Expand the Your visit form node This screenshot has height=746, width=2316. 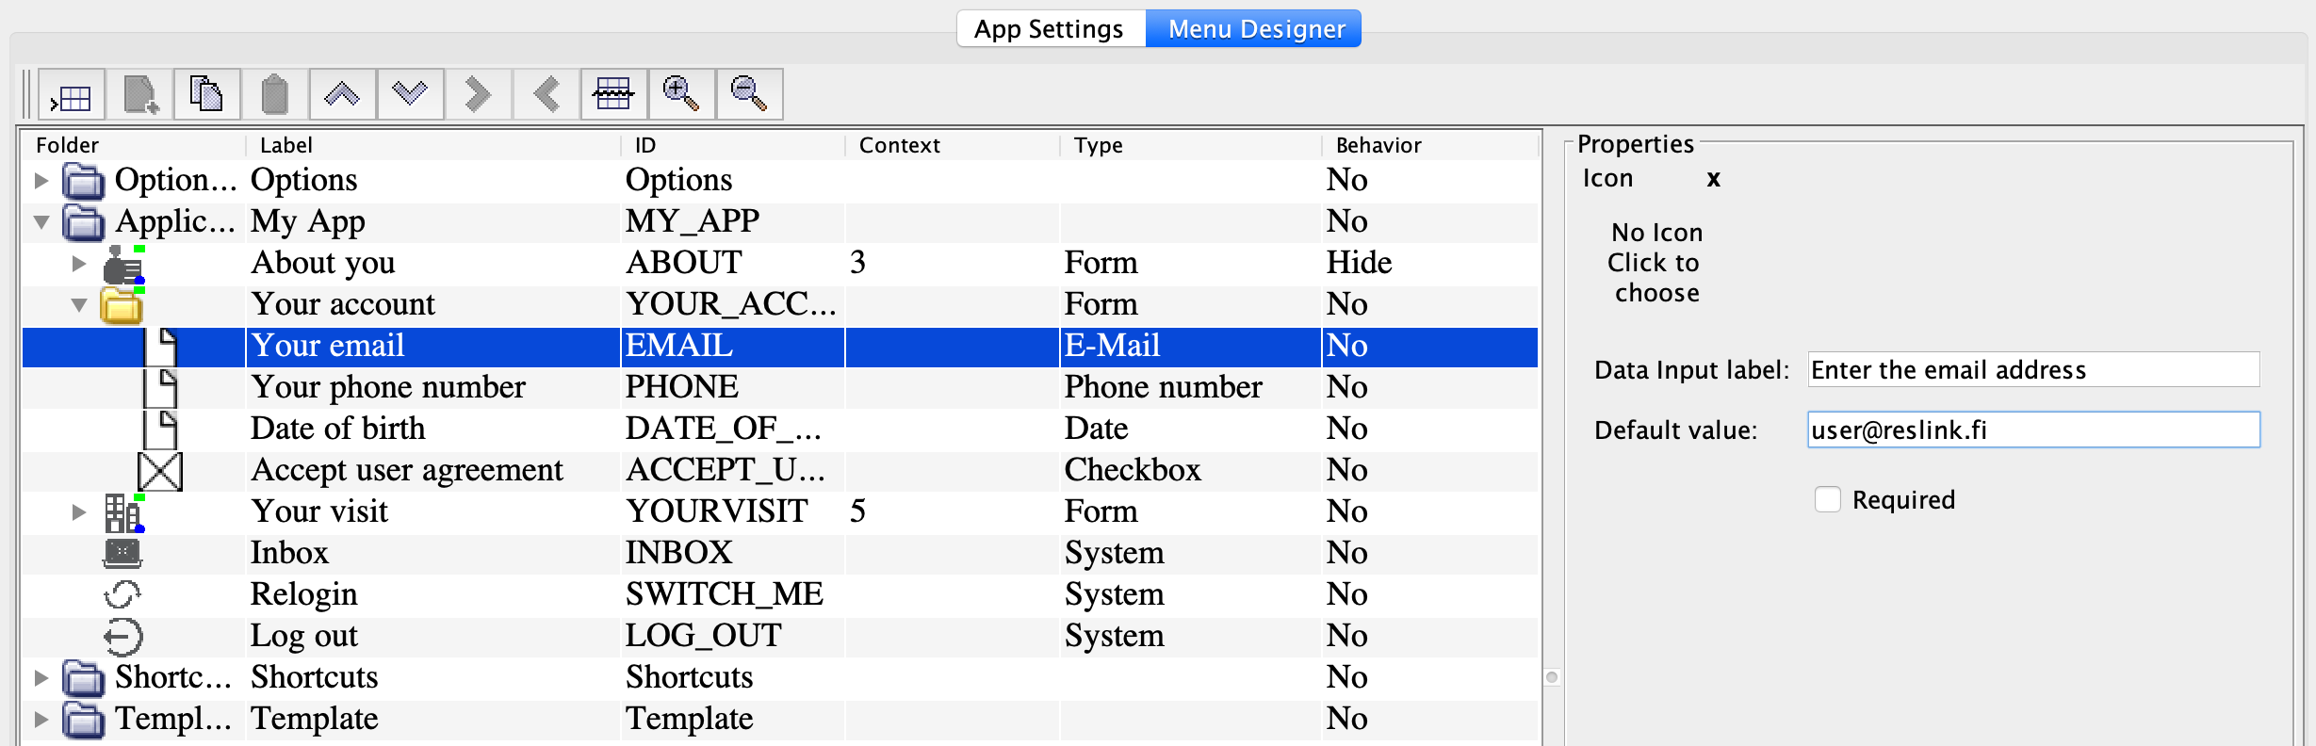(x=79, y=511)
